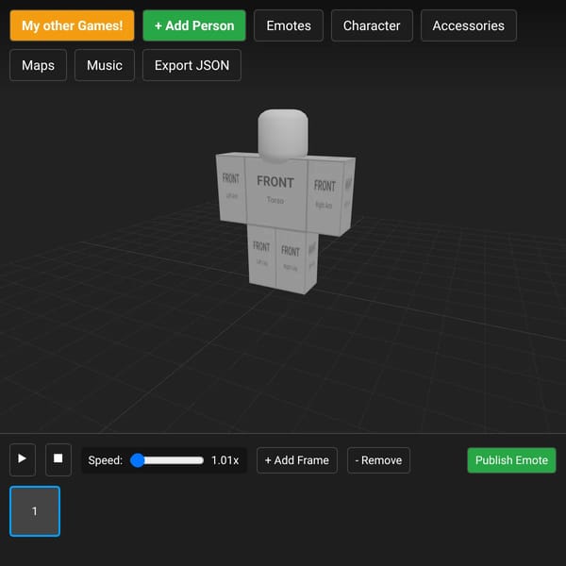
Task: Select the character's head
Action: click(283, 134)
